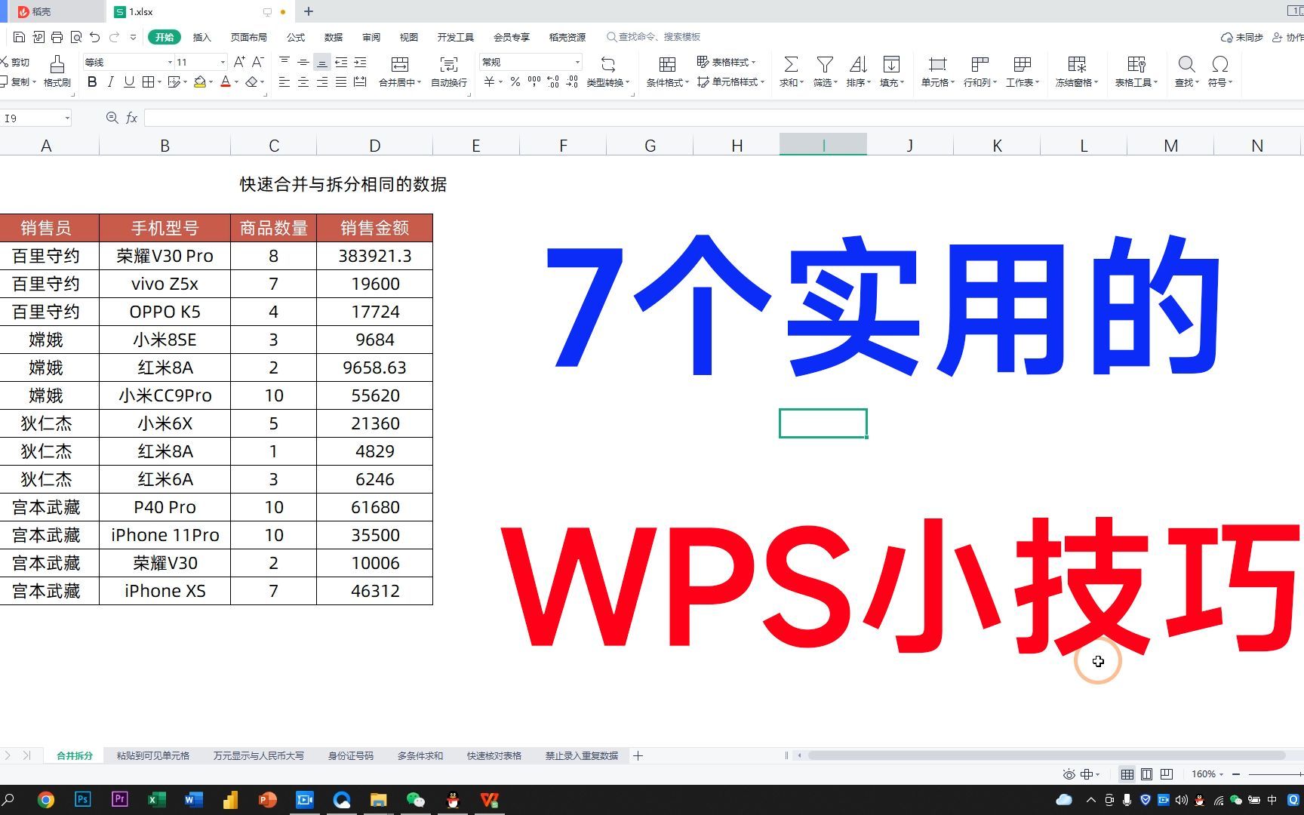The height and width of the screenshot is (815, 1304).
Task: Click the zoom magnifier beside fx
Action: pyautogui.click(x=112, y=118)
